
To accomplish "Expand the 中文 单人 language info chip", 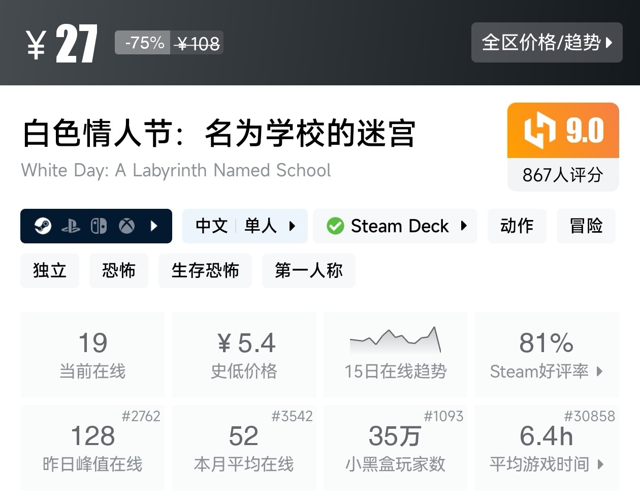I will coord(245,226).
